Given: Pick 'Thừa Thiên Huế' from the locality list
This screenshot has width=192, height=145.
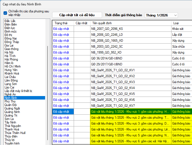Looking at the screenshot, I should [x=15, y=133].
